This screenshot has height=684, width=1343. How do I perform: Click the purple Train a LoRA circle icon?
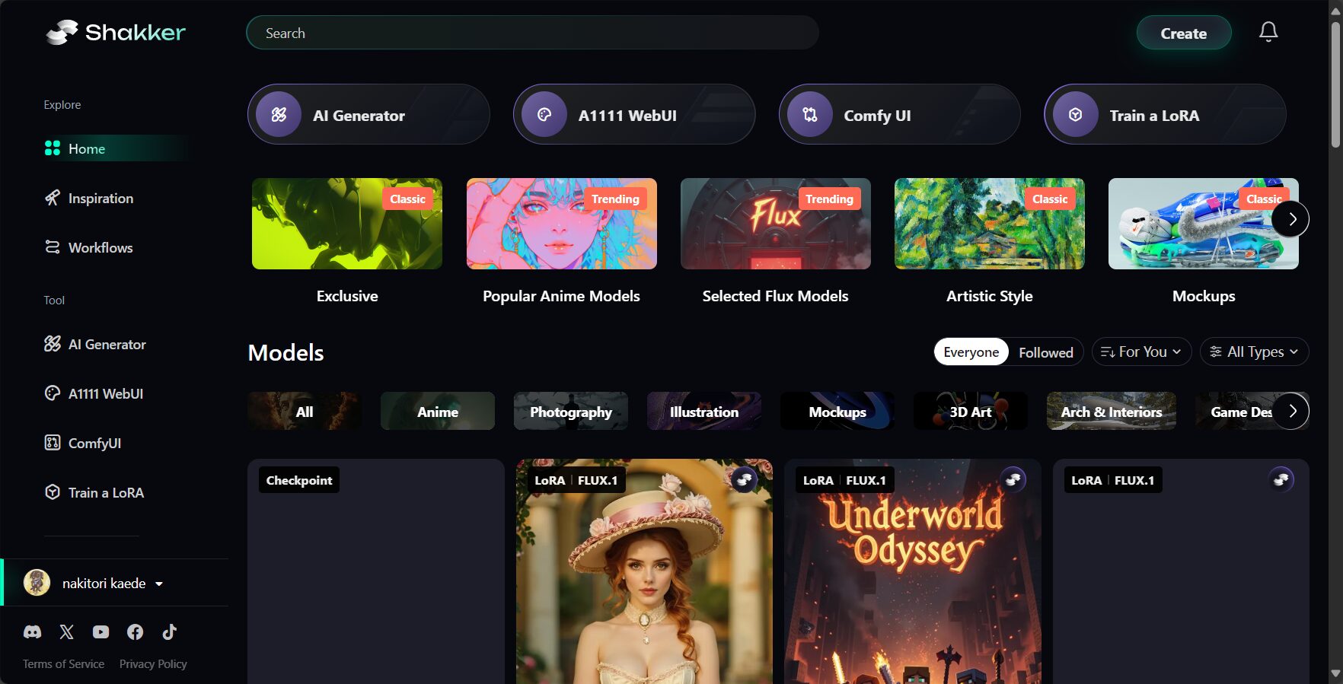[1075, 115]
